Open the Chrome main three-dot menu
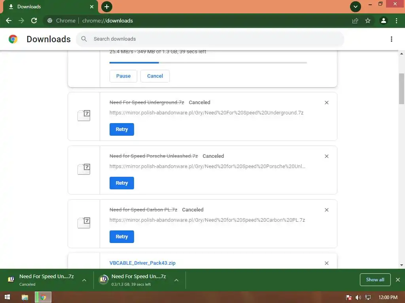This screenshot has width=405, height=303. (396, 21)
